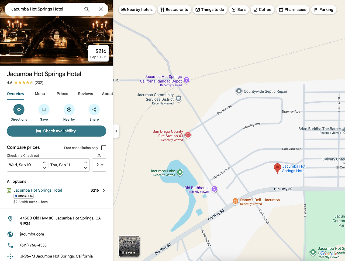Click the Old Bathhouse purple map marker
Viewport: 345px width, 261px height.
point(214,189)
